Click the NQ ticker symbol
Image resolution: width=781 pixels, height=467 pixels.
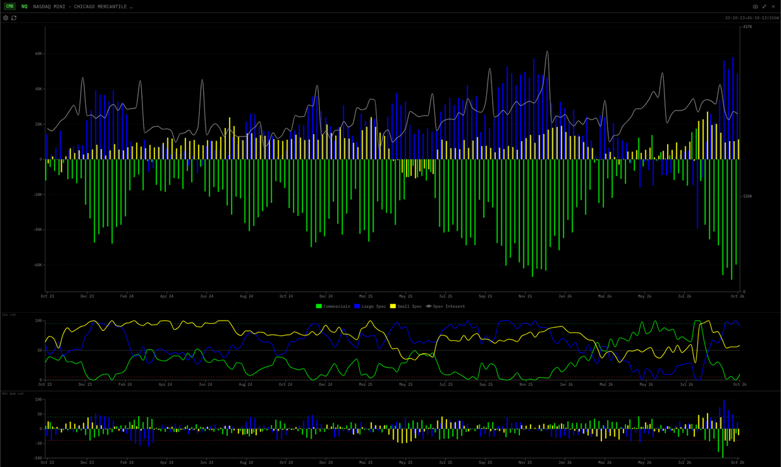pos(24,7)
